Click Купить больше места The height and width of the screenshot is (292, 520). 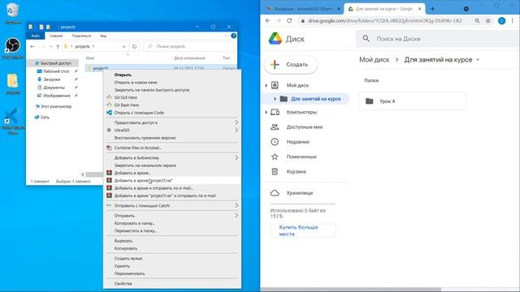tap(302, 230)
